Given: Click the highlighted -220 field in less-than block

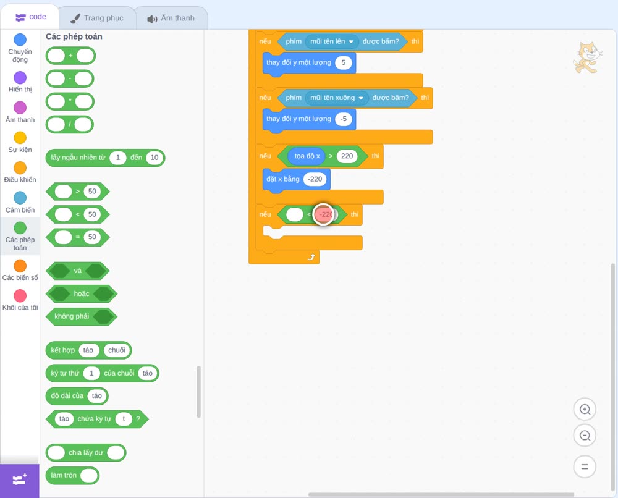Looking at the screenshot, I should click(326, 215).
